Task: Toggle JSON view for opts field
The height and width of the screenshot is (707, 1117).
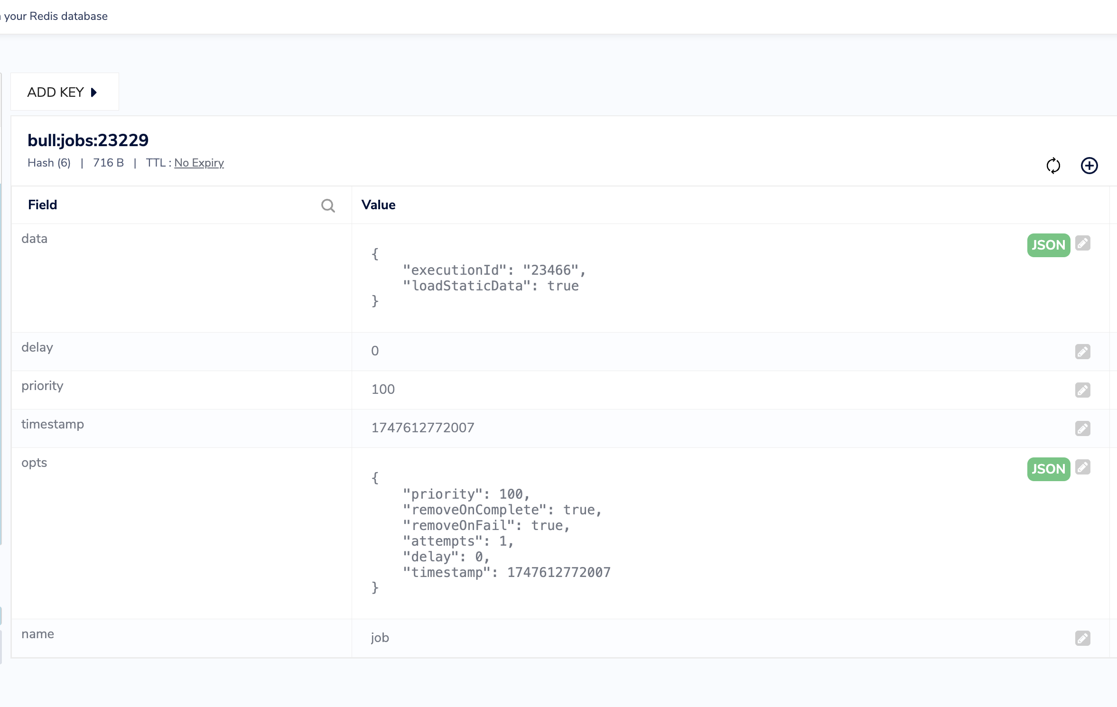Action: click(x=1049, y=469)
